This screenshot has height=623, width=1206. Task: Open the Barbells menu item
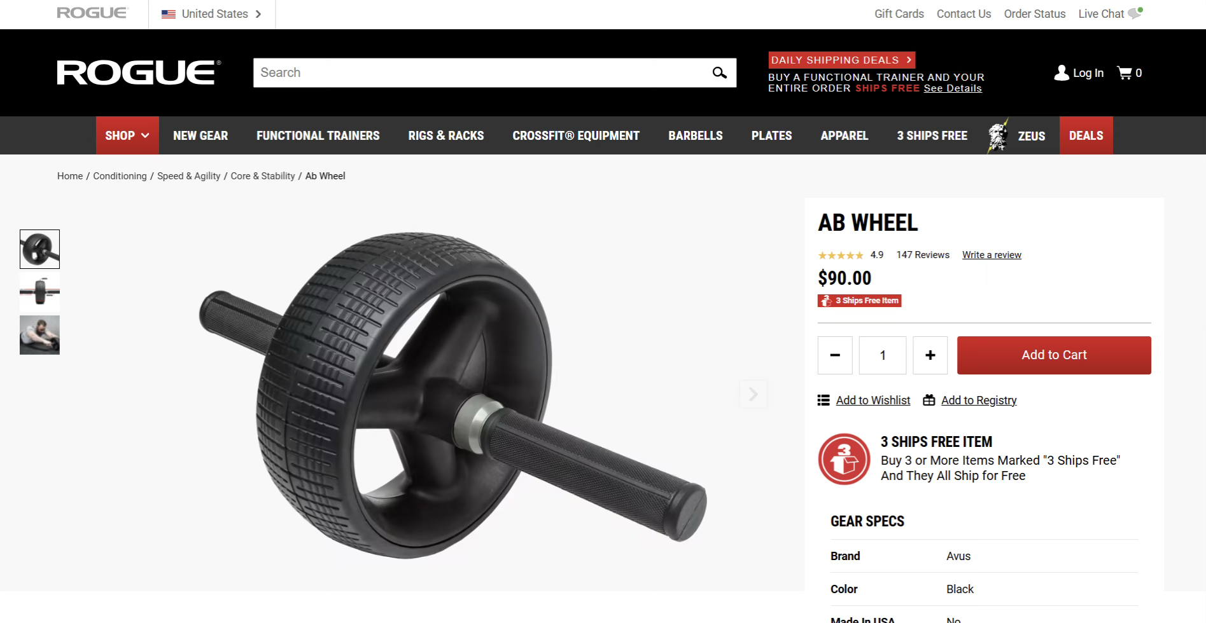695,135
